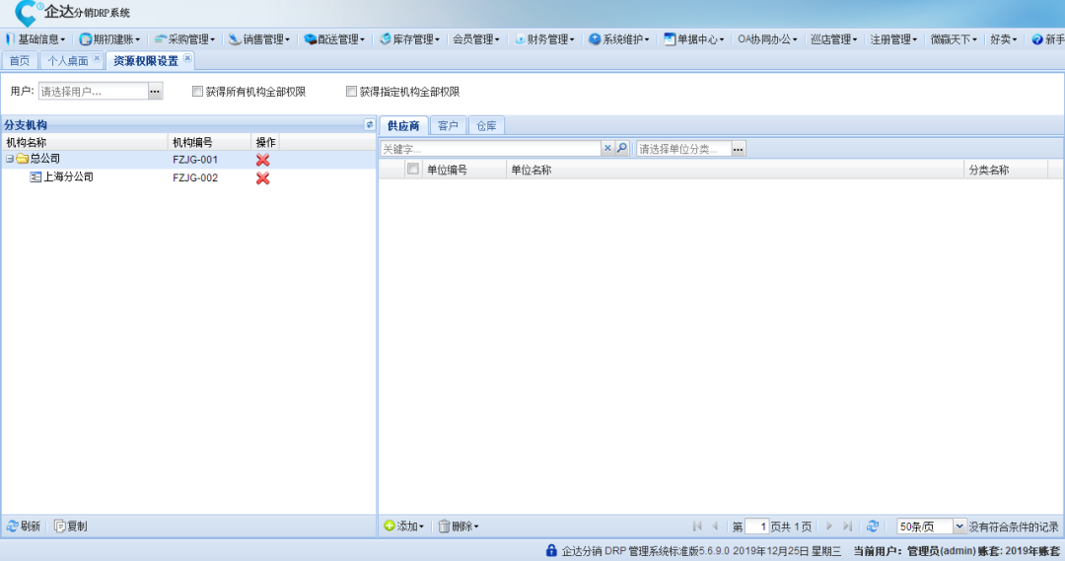Screen dimensions: 1065x561
Task: Go to last page icon
Action: coord(848,526)
